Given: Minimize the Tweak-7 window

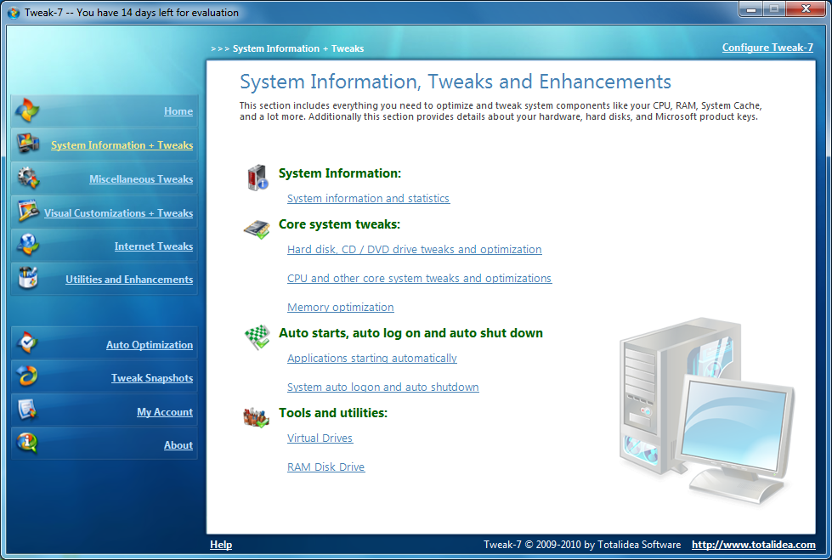Looking at the screenshot, I should point(750,8).
